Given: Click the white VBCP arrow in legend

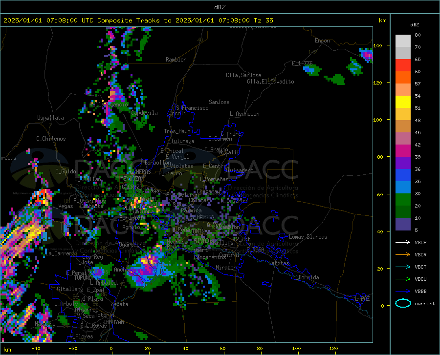Looking at the screenshot, I should tap(403, 242).
